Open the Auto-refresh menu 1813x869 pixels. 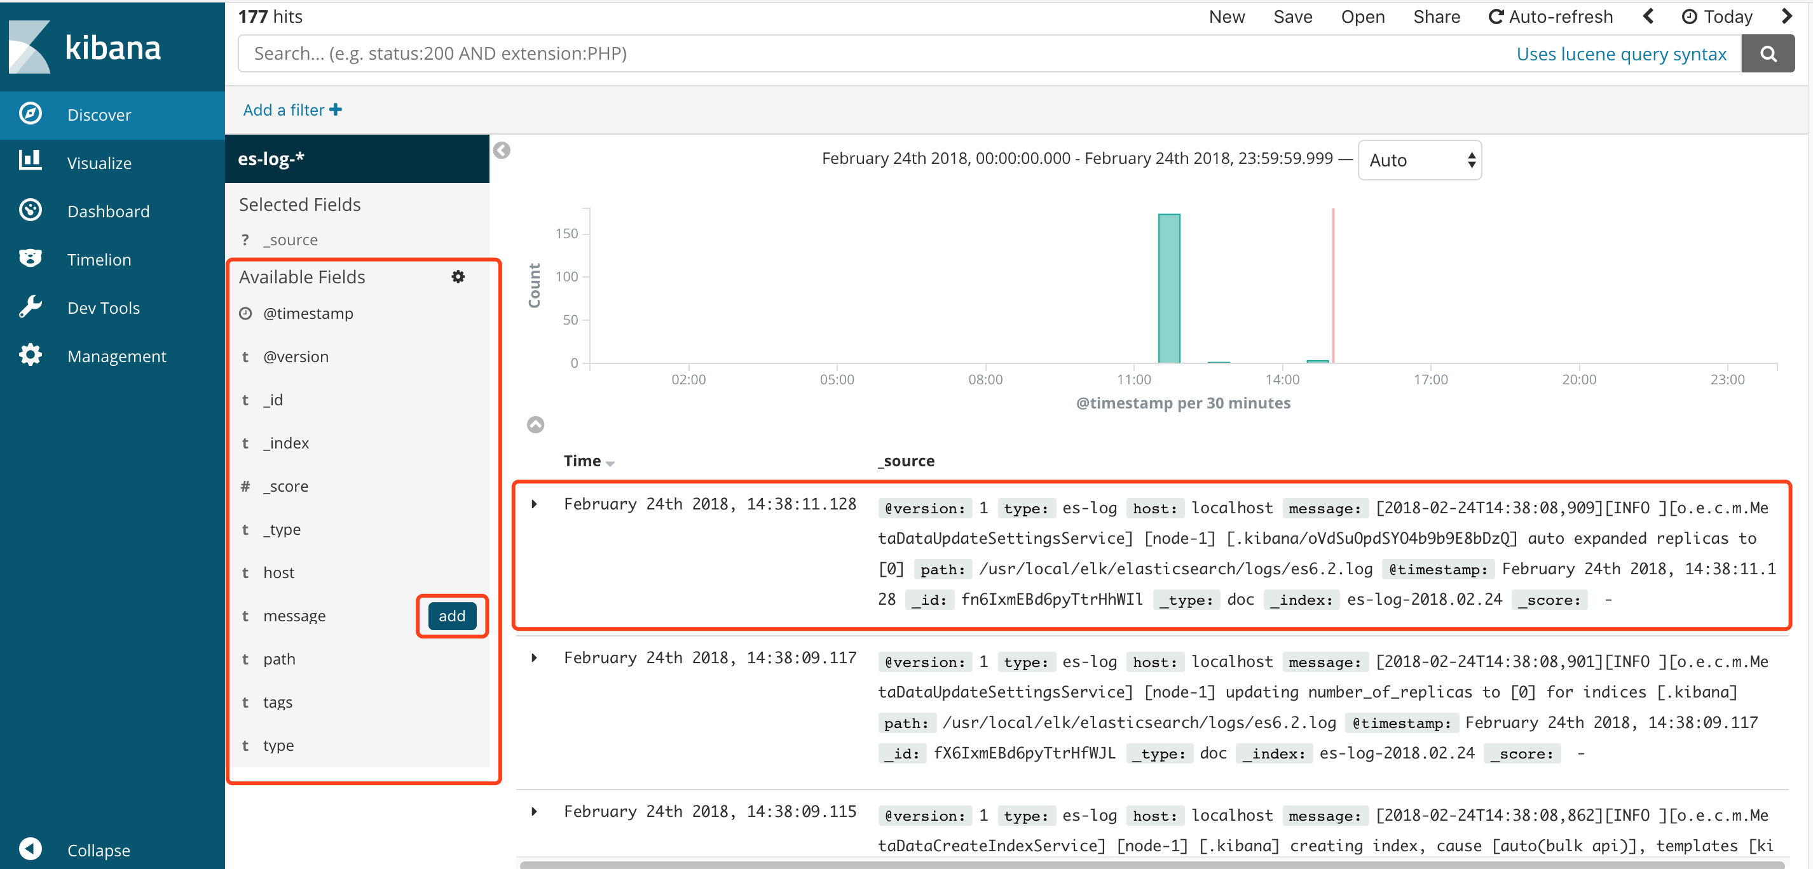click(1550, 17)
